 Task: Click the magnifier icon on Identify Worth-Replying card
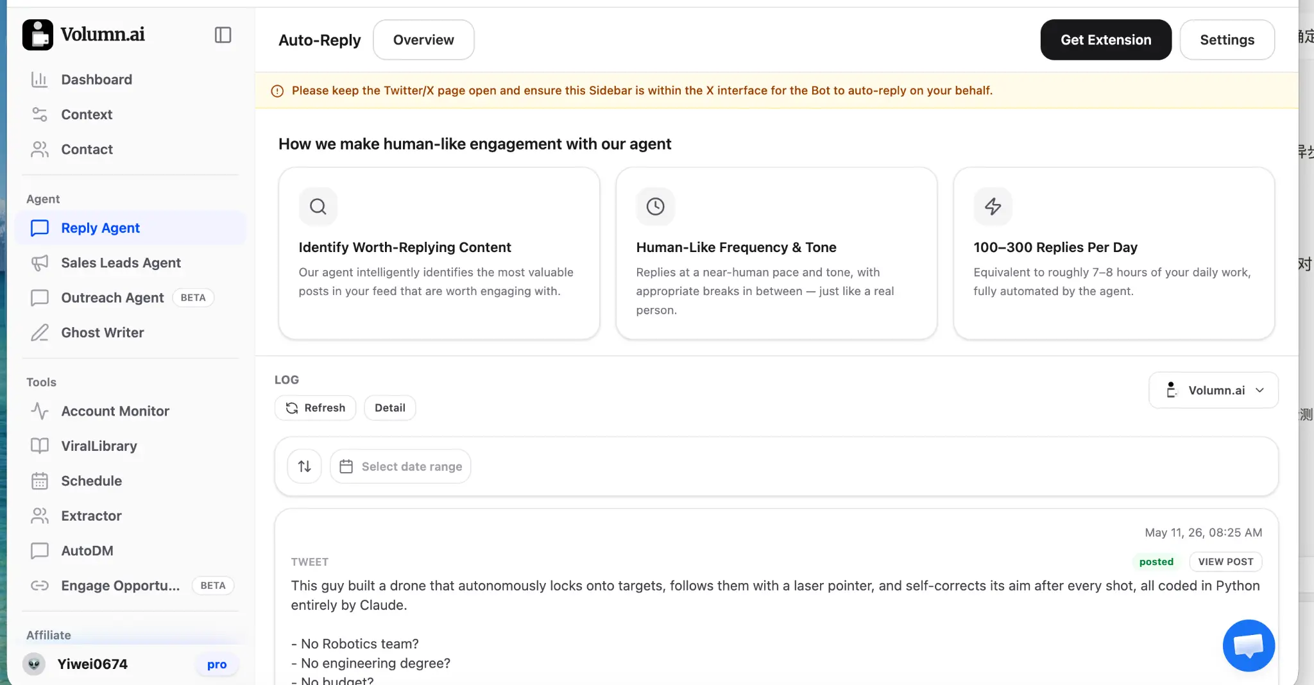pos(318,207)
